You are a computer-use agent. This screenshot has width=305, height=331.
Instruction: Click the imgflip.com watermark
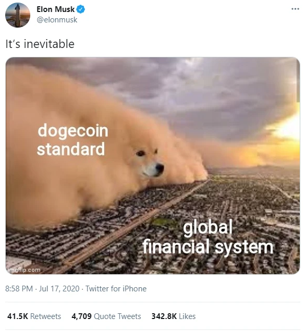(23, 270)
